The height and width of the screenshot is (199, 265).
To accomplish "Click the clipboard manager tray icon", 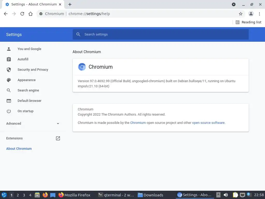I will tap(235, 195).
